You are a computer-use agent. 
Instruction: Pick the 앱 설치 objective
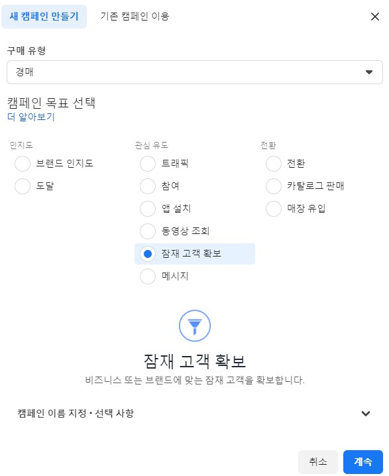(x=148, y=209)
